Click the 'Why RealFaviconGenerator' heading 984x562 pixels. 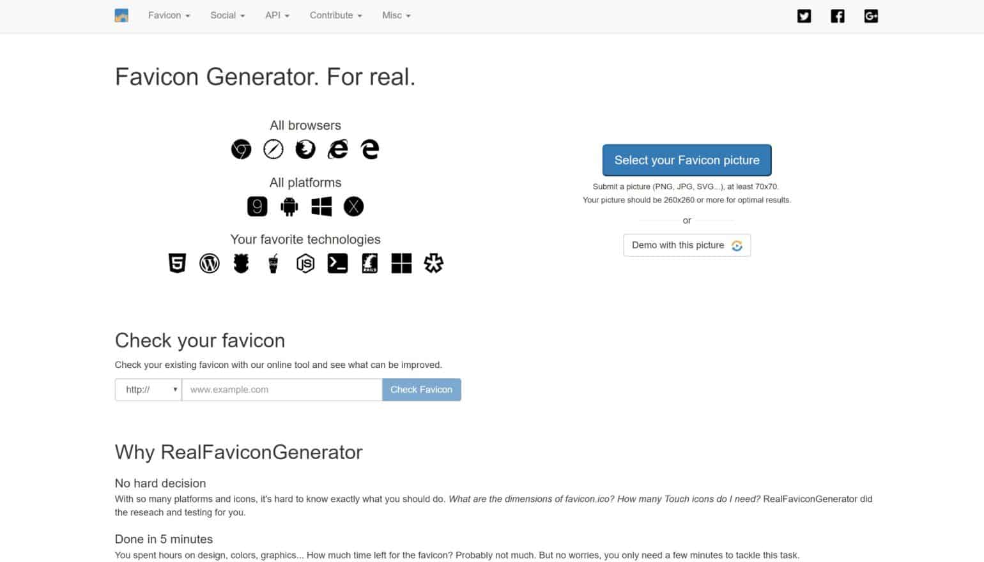coord(238,452)
